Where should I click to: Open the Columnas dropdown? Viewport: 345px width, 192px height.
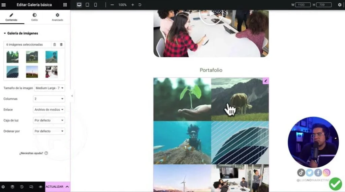pos(49,99)
